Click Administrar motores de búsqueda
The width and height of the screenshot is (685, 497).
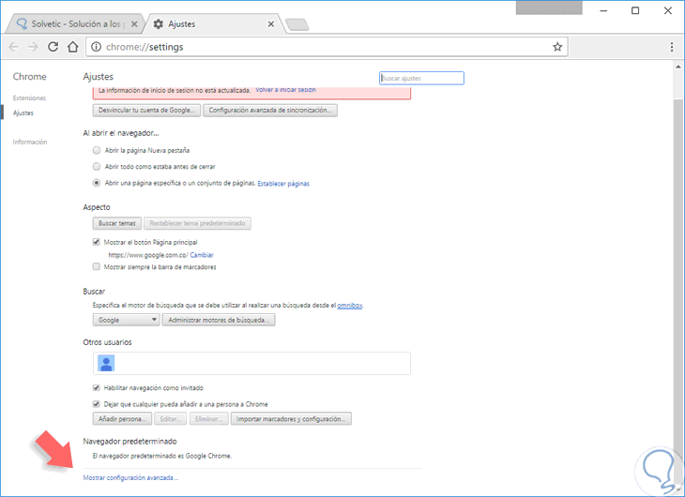tap(219, 320)
